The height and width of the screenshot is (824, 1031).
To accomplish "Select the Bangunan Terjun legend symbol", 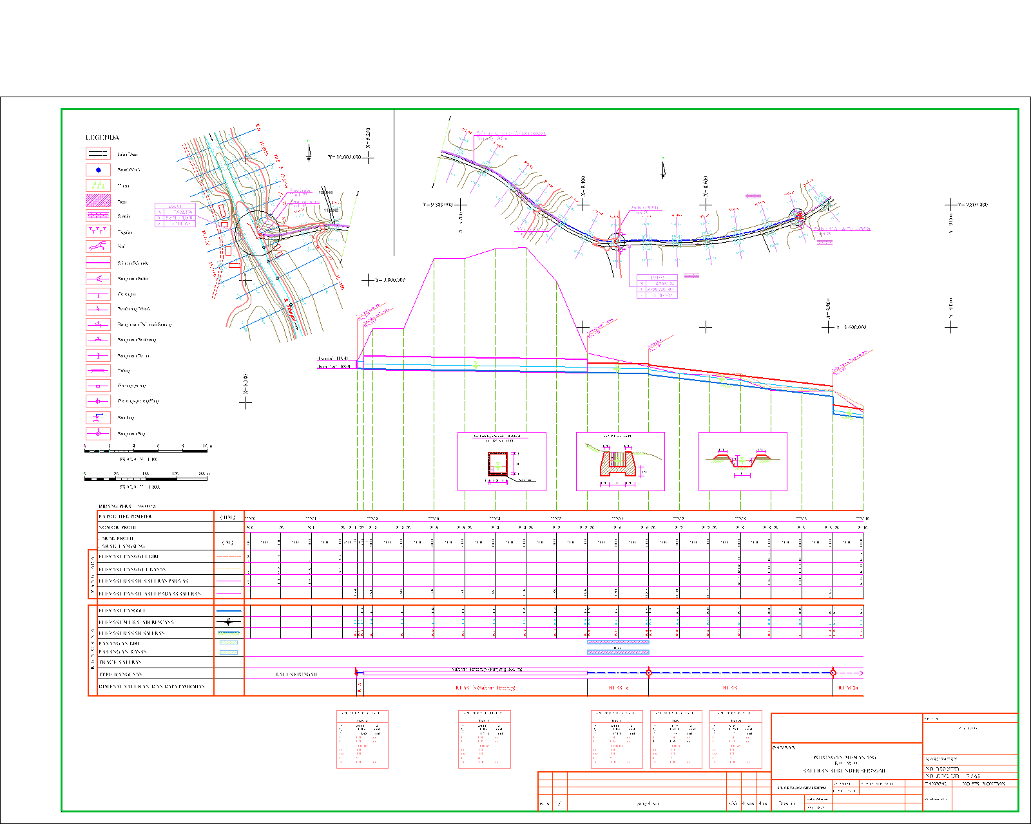I will [x=98, y=355].
